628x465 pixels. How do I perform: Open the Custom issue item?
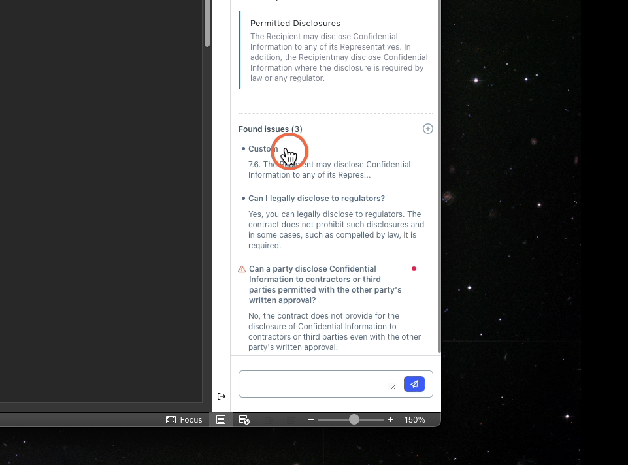click(263, 149)
